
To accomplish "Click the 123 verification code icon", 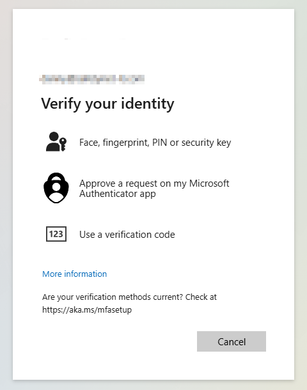I will pos(56,234).
